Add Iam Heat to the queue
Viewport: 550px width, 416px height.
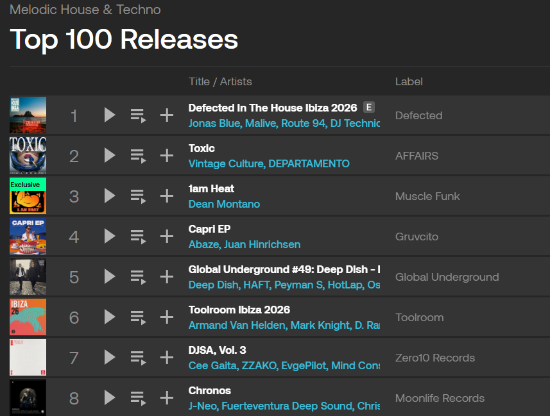click(138, 196)
